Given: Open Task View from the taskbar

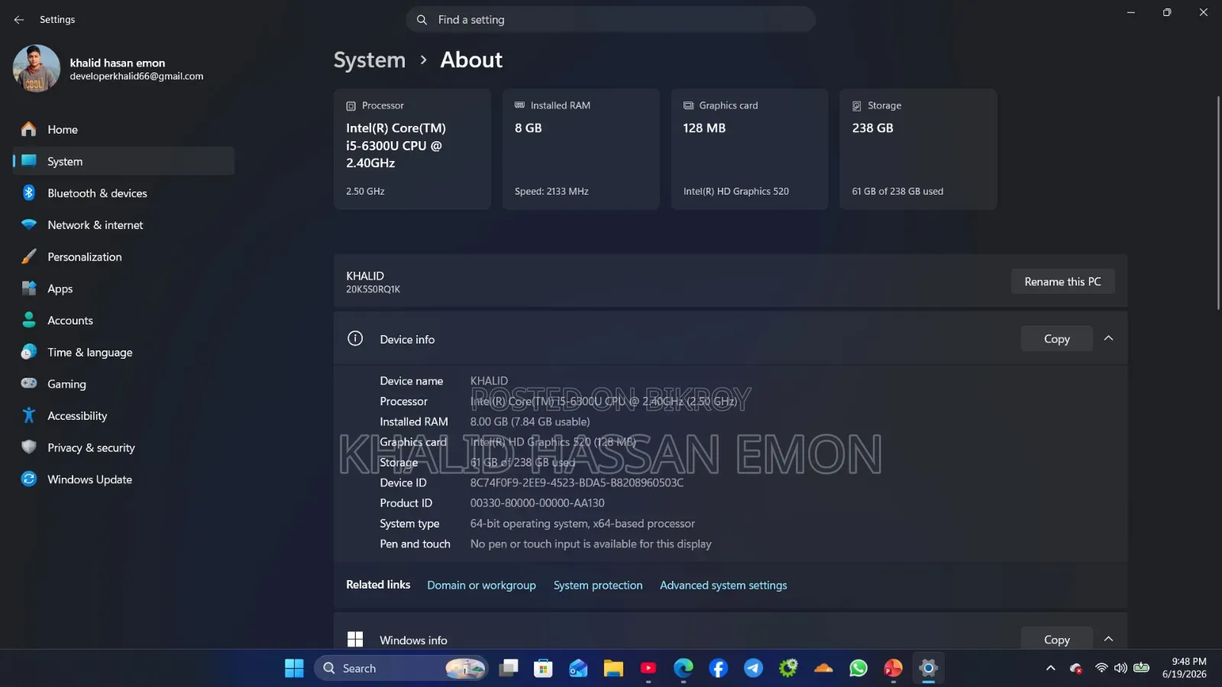Looking at the screenshot, I should pyautogui.click(x=509, y=668).
